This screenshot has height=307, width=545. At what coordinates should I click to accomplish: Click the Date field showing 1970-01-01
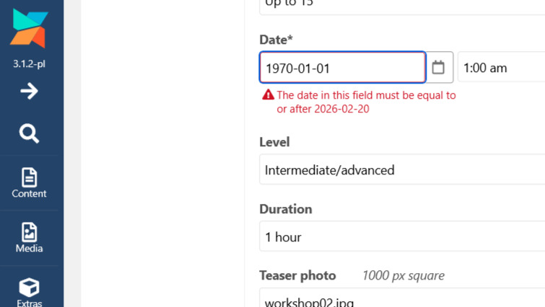[x=342, y=68]
